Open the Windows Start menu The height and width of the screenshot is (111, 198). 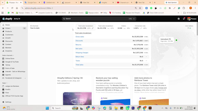47,108
